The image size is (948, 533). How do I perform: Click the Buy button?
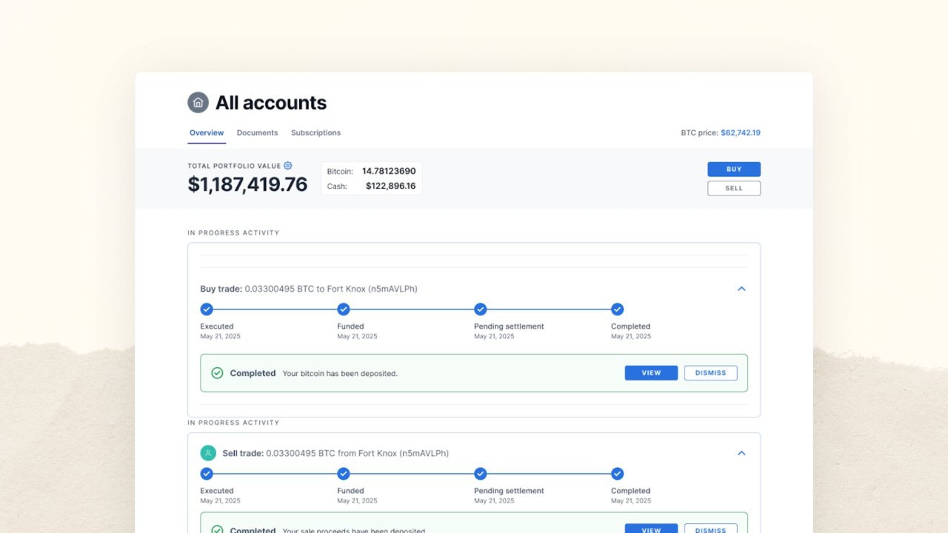coord(733,169)
